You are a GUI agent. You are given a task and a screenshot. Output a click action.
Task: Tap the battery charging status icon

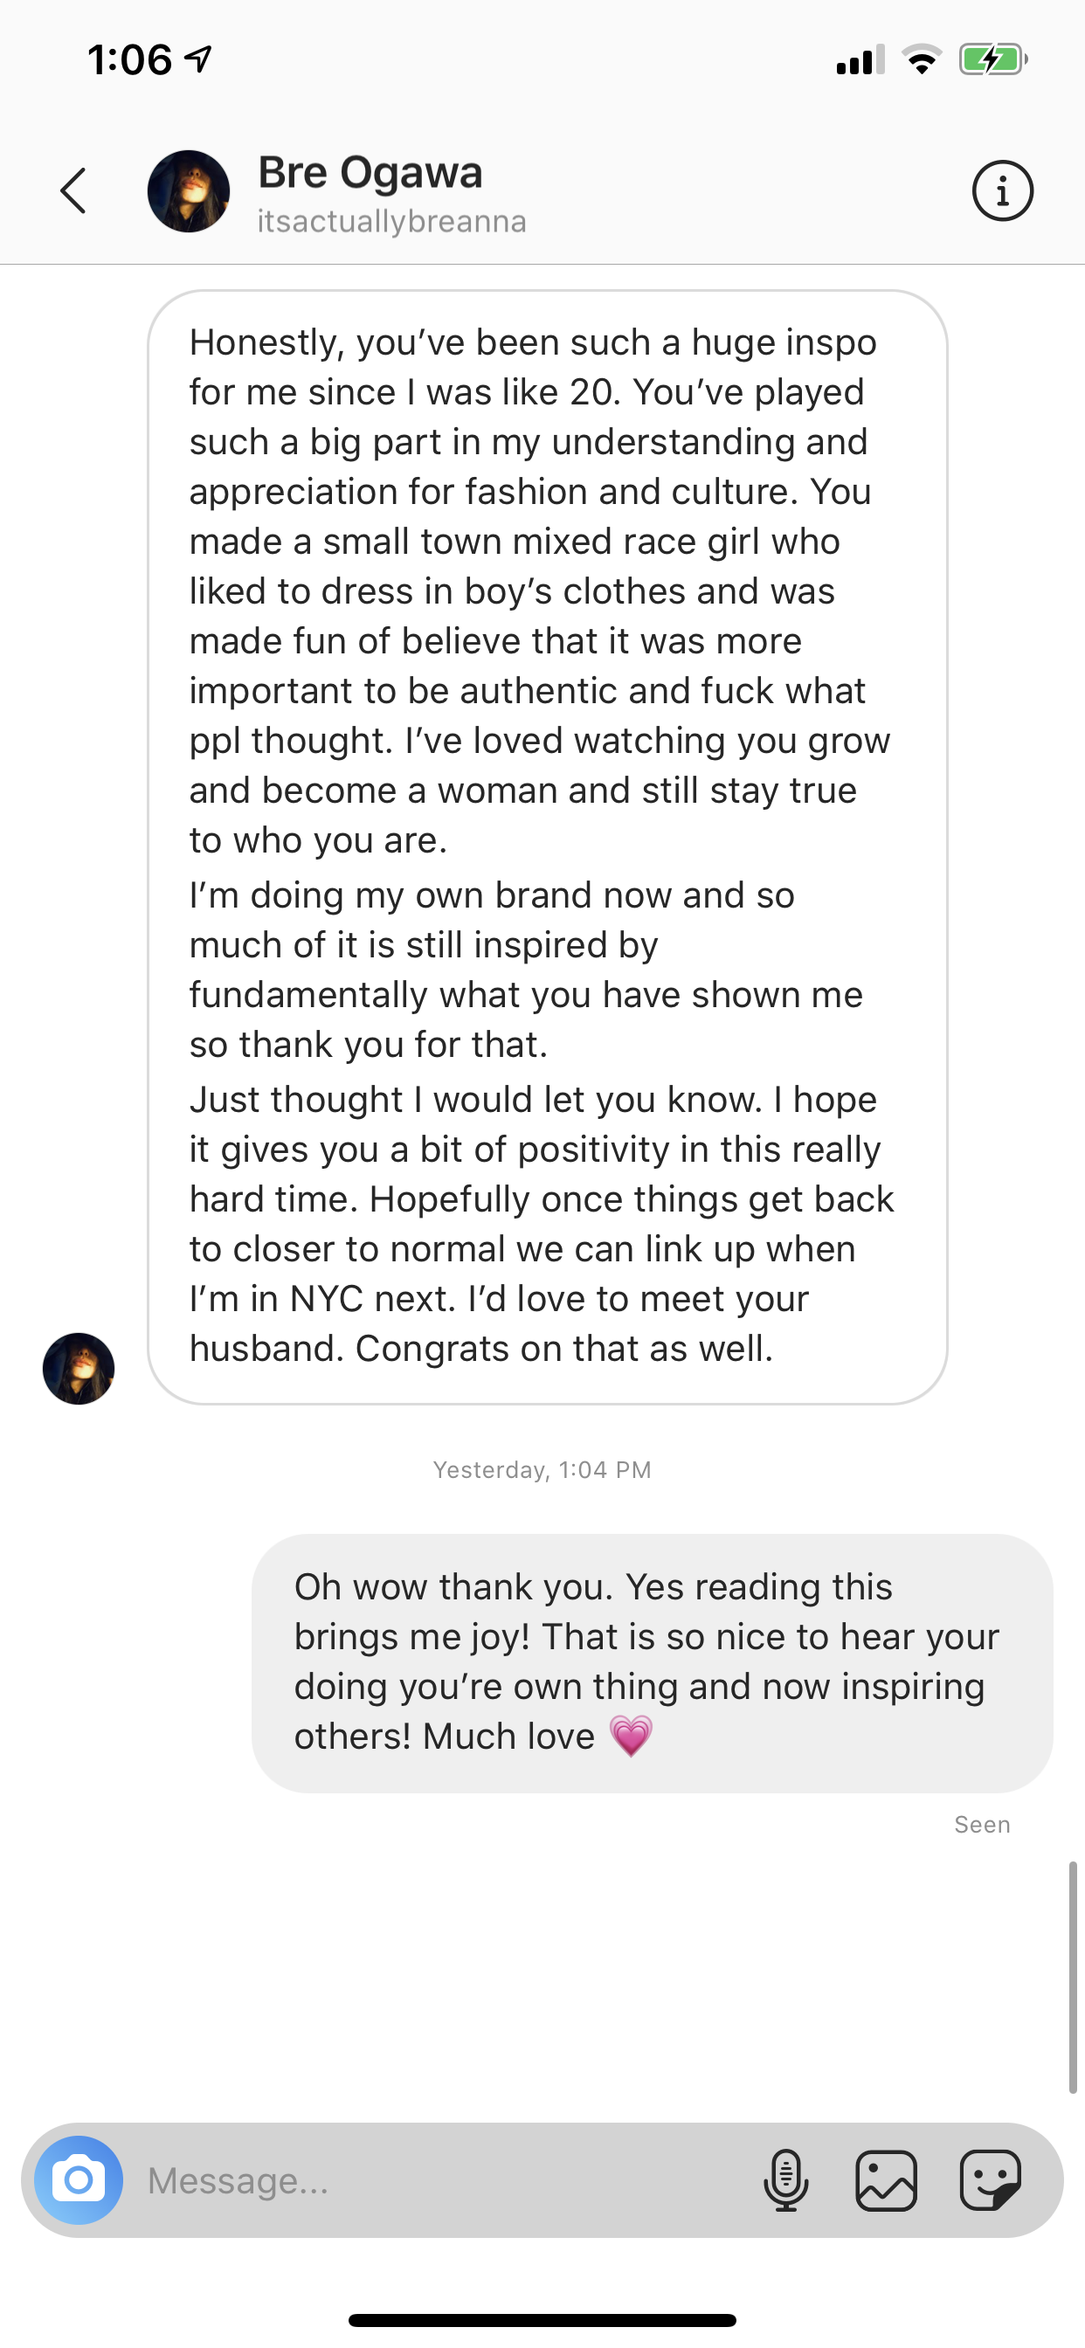click(992, 60)
